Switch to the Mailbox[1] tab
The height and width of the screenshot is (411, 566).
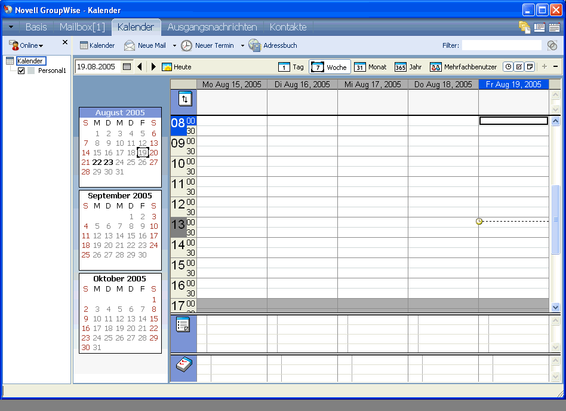(82, 26)
